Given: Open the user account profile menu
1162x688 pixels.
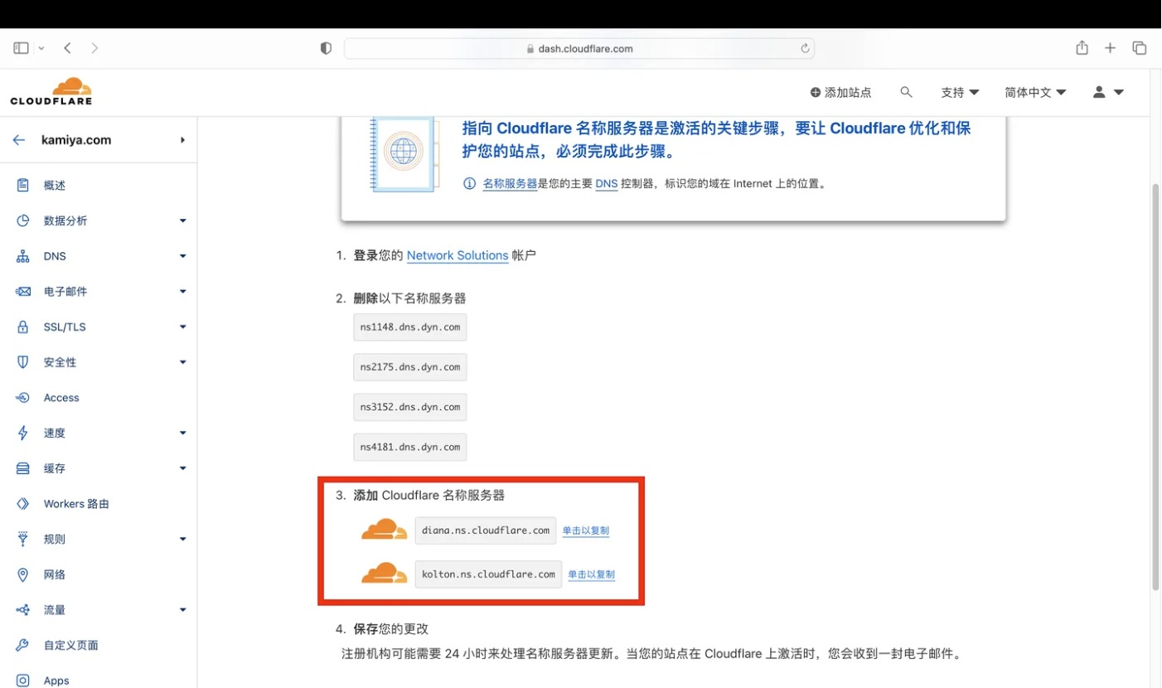Looking at the screenshot, I should pyautogui.click(x=1107, y=92).
